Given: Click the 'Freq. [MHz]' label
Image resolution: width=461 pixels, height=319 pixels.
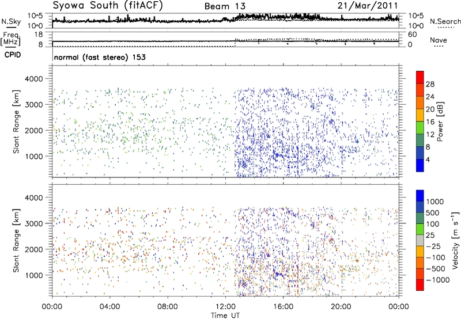Looking at the screenshot, I should [x=11, y=39].
